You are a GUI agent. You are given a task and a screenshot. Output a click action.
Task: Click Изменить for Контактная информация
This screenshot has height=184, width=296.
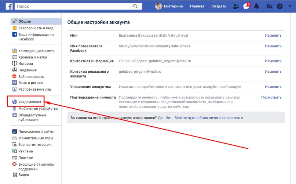[273, 61]
